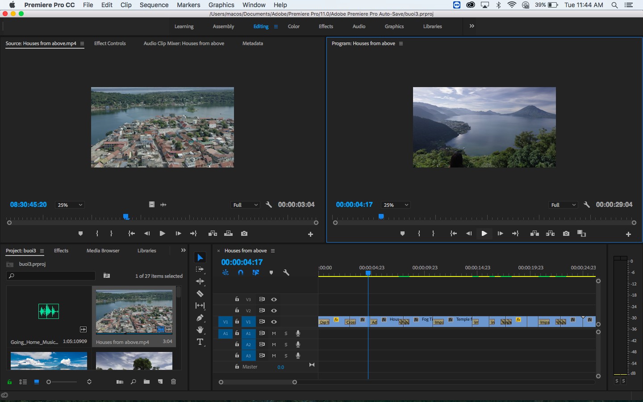Viewport: 643px width, 402px height.
Task: Step forward one frame in Program monitor
Action: pyautogui.click(x=500, y=234)
